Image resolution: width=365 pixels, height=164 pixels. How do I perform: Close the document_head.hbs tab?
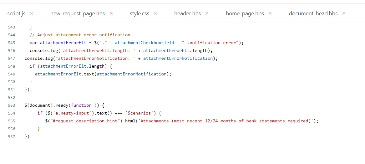point(344,13)
